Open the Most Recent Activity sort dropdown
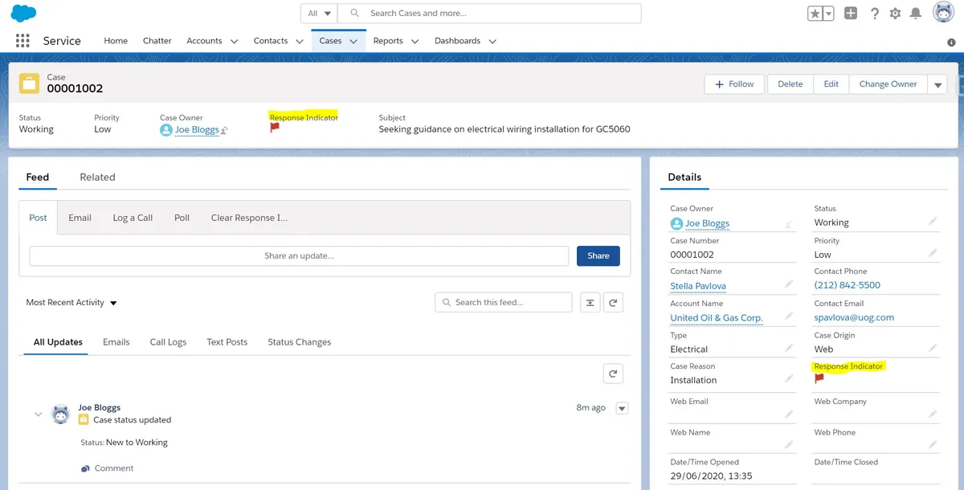The height and width of the screenshot is (490, 964). pyautogui.click(x=71, y=303)
